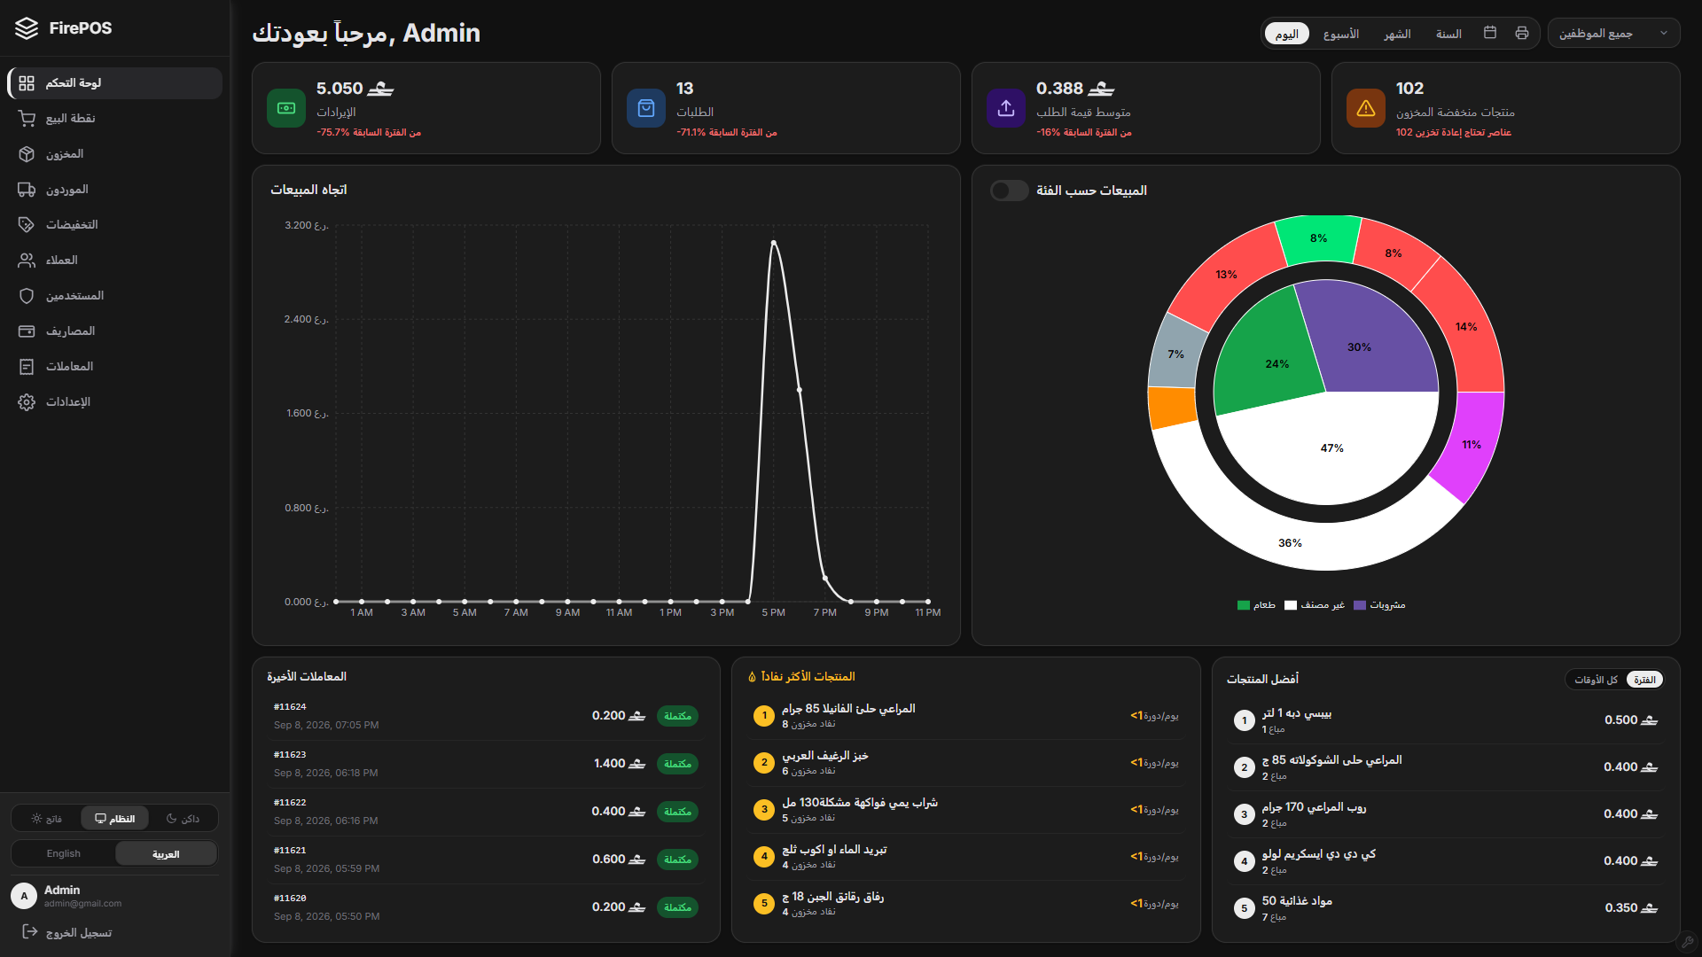Screen dimensions: 1702x957
Task: Select best product بيبسي دبه 1 لتر
Action: (1447, 720)
